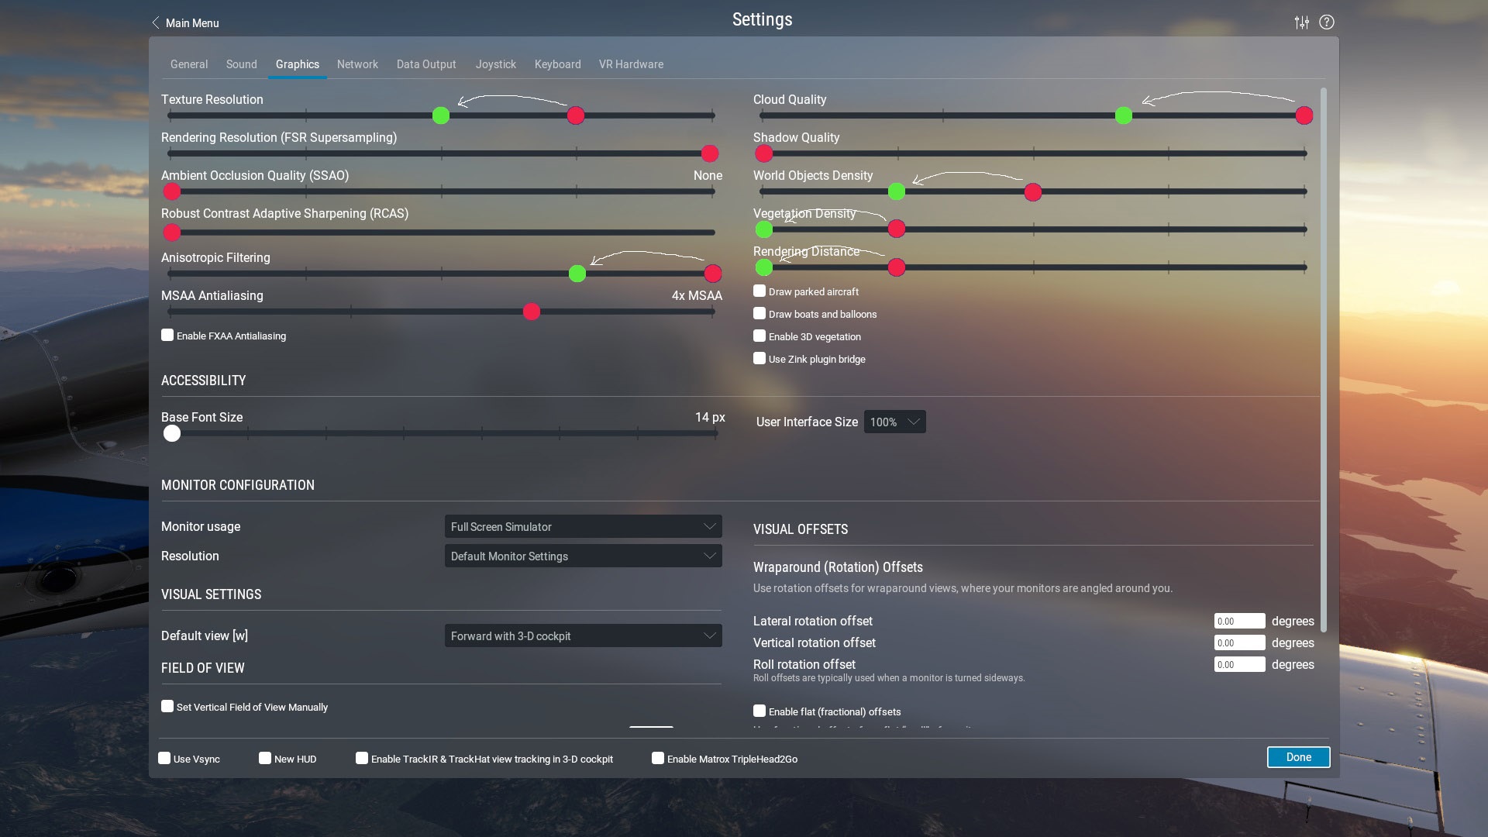Click the Vertical rotation offset field

pos(1239,642)
